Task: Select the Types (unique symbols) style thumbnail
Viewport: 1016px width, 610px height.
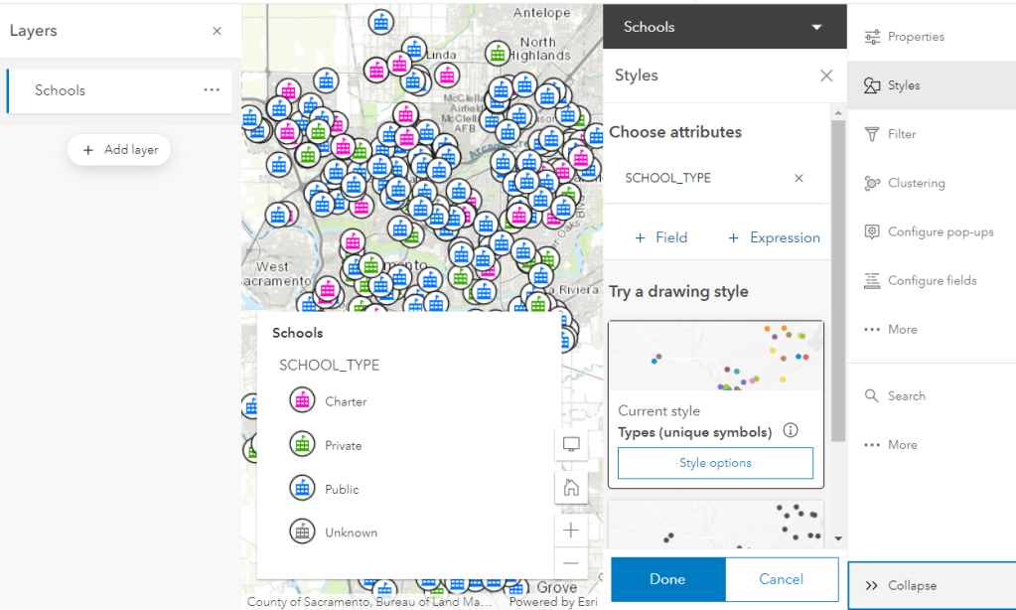Action: pyautogui.click(x=715, y=357)
